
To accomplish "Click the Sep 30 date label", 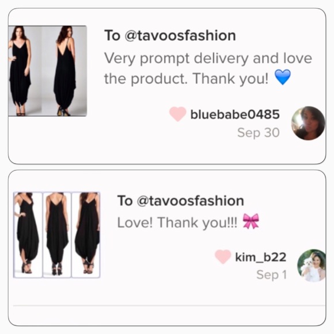I will click(x=259, y=132).
